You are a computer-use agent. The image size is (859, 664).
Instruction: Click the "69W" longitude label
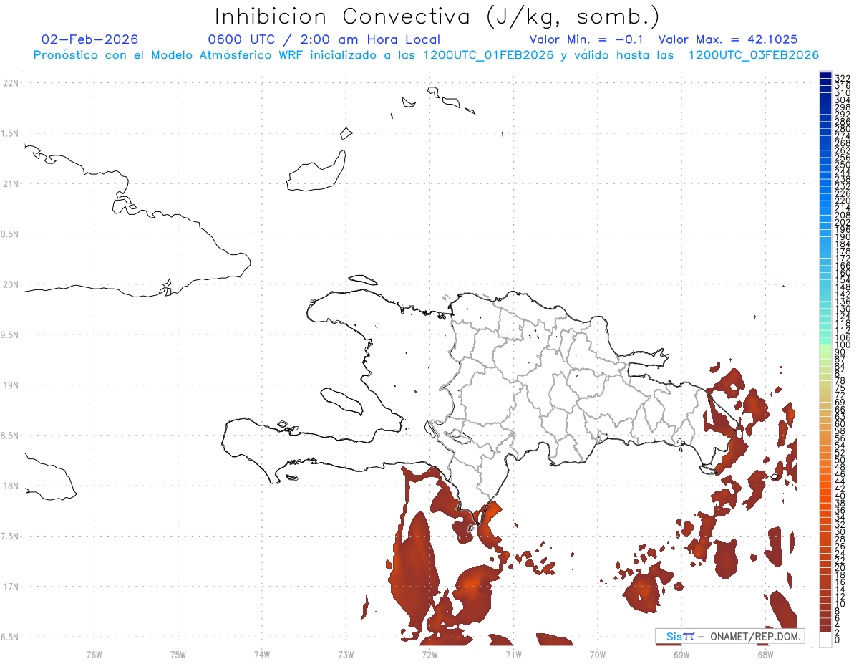[x=681, y=653]
